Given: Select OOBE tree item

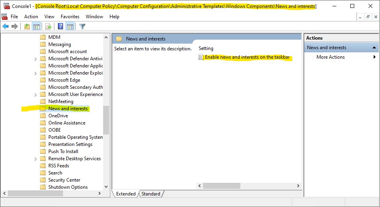Looking at the screenshot, I should click(x=54, y=130).
